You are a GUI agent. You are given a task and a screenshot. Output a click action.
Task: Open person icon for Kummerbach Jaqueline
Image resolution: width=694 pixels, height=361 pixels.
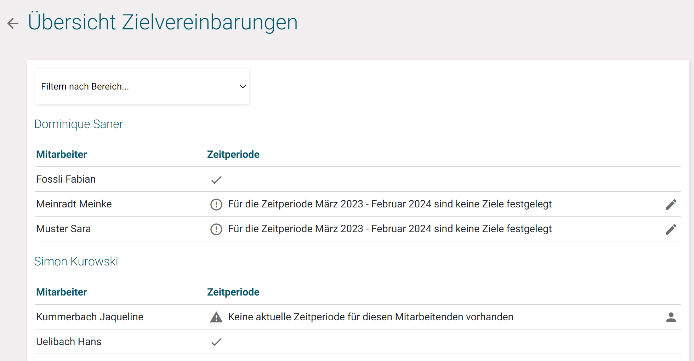coord(671,317)
